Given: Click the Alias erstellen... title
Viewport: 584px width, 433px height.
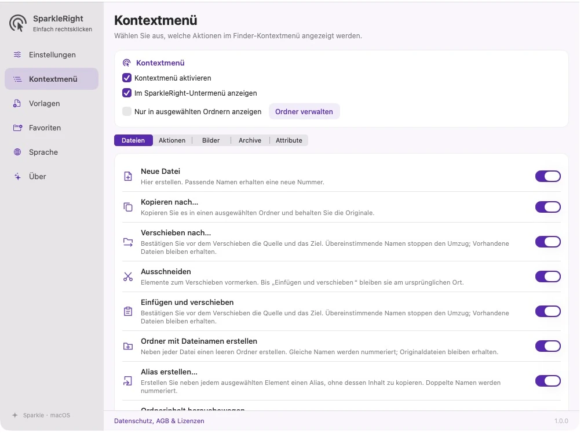Looking at the screenshot, I should coord(169,372).
